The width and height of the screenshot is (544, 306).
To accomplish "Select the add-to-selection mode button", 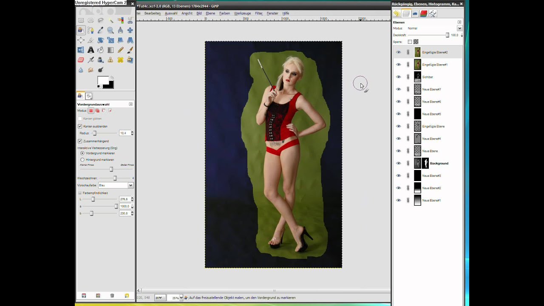I will tap(97, 110).
